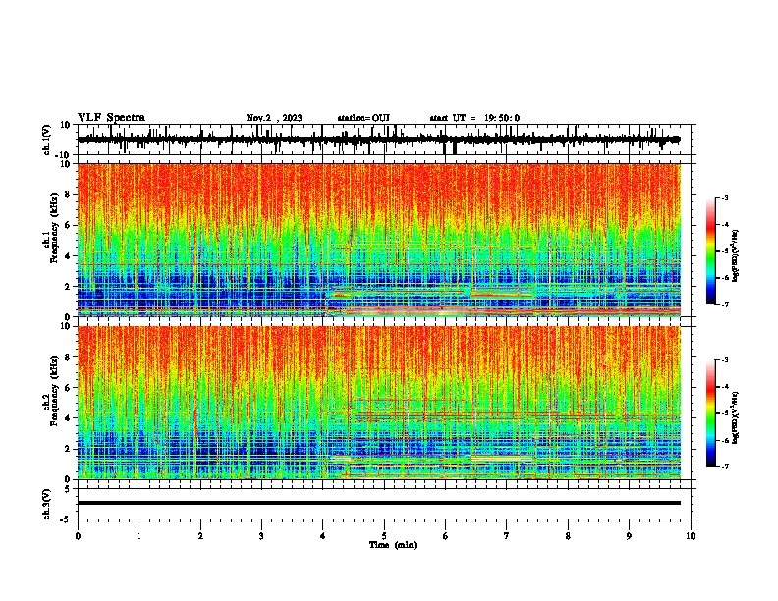
Task: Click the "Time (min)" axis label
Action: pos(393,545)
